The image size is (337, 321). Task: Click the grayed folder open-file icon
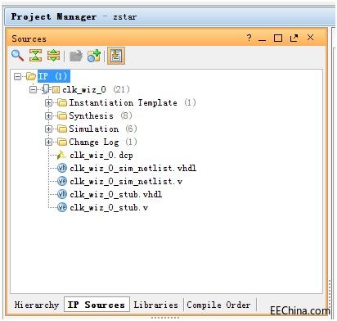(x=76, y=56)
